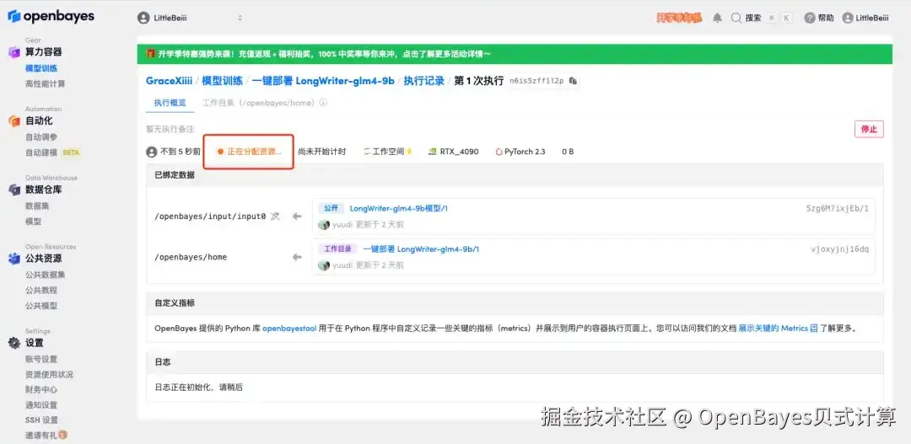Click the user avatar beside 不到 5 秒前
Viewport: 911px width, 444px height.
click(x=152, y=152)
